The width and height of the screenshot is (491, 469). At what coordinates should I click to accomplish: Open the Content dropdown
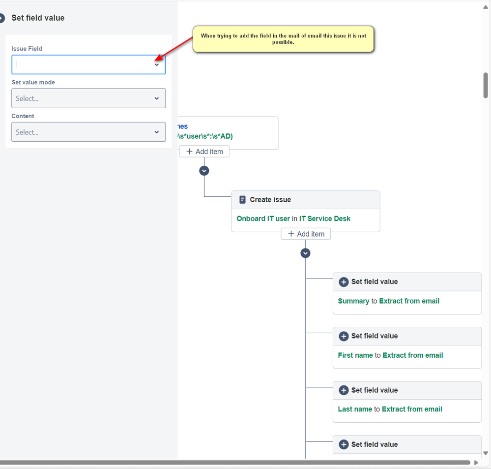coord(88,132)
